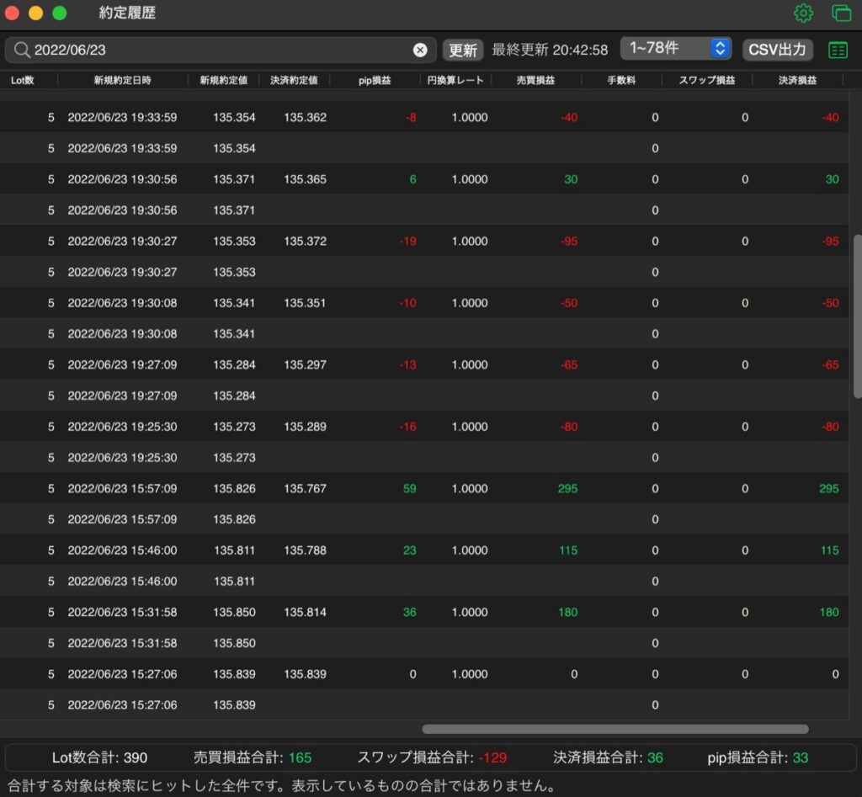
Task: Select the 19:30:27 row closing at 135.372
Action: tap(424, 241)
